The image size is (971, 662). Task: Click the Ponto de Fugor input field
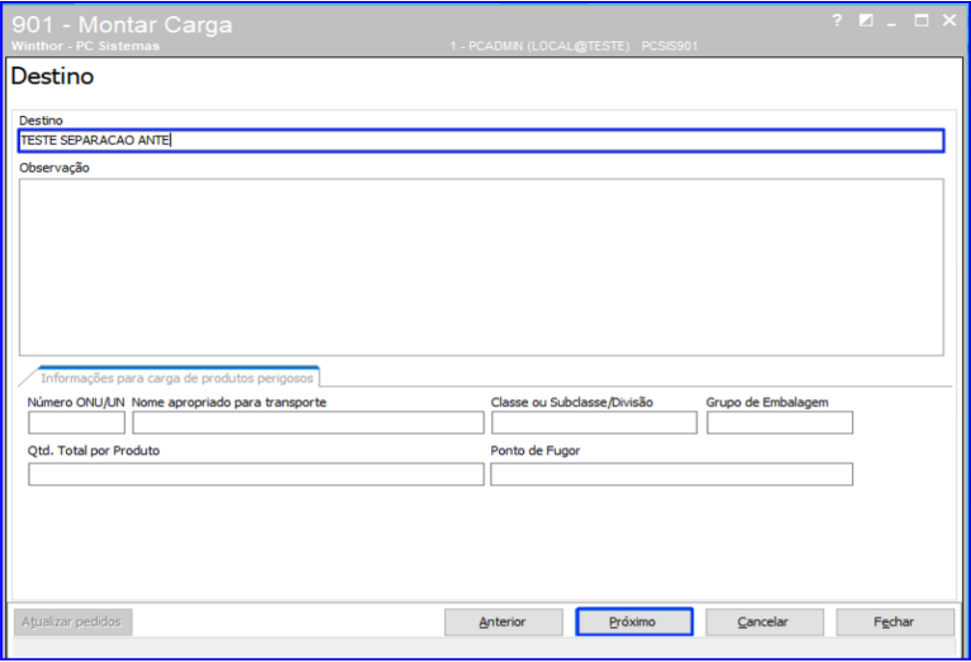click(x=672, y=474)
